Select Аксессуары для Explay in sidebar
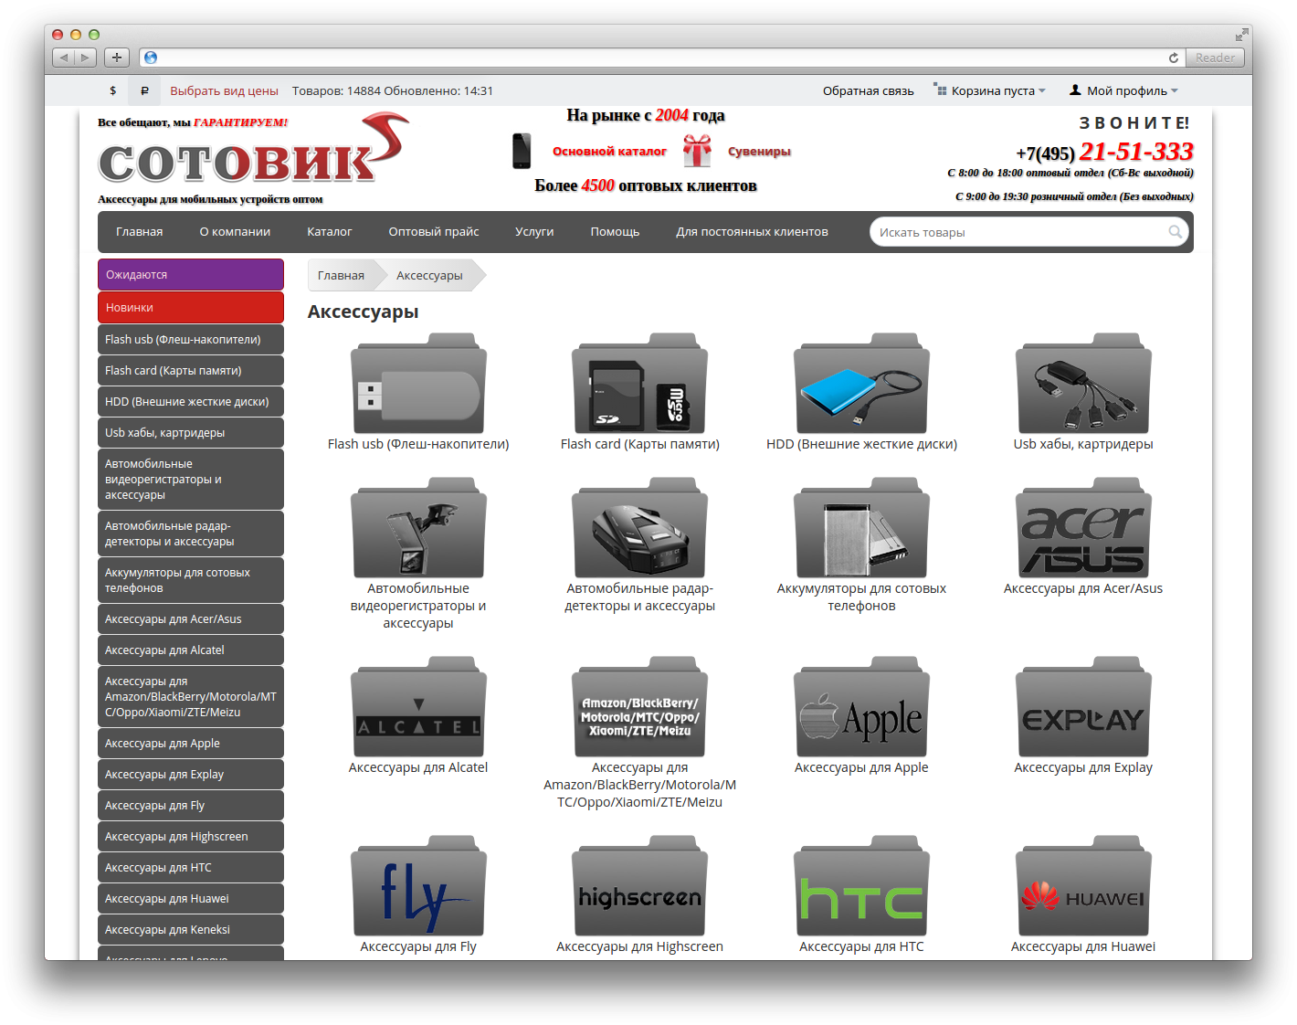Screen dimensions: 1297x1025 [x=191, y=774]
